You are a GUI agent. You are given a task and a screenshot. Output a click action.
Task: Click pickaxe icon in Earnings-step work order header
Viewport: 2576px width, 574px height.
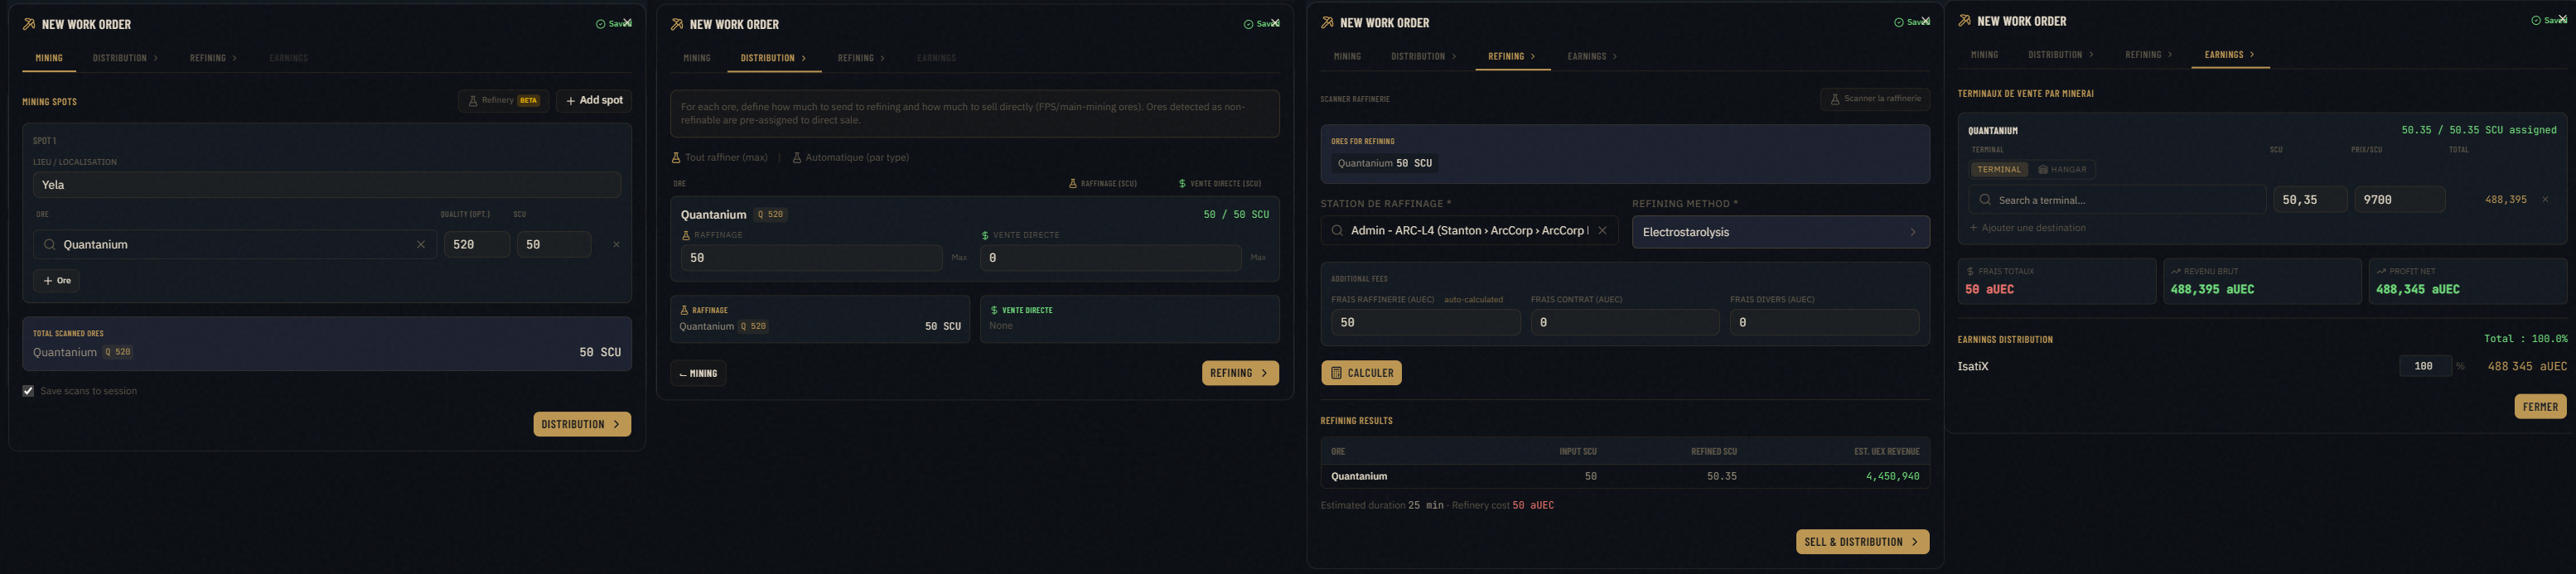click(1964, 20)
